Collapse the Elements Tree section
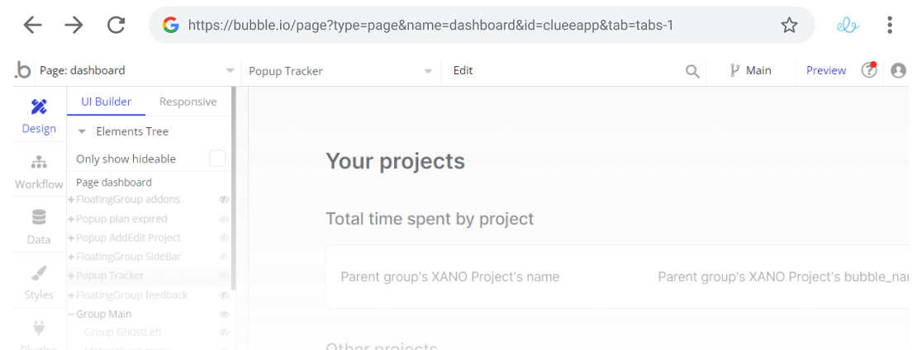 (82, 131)
